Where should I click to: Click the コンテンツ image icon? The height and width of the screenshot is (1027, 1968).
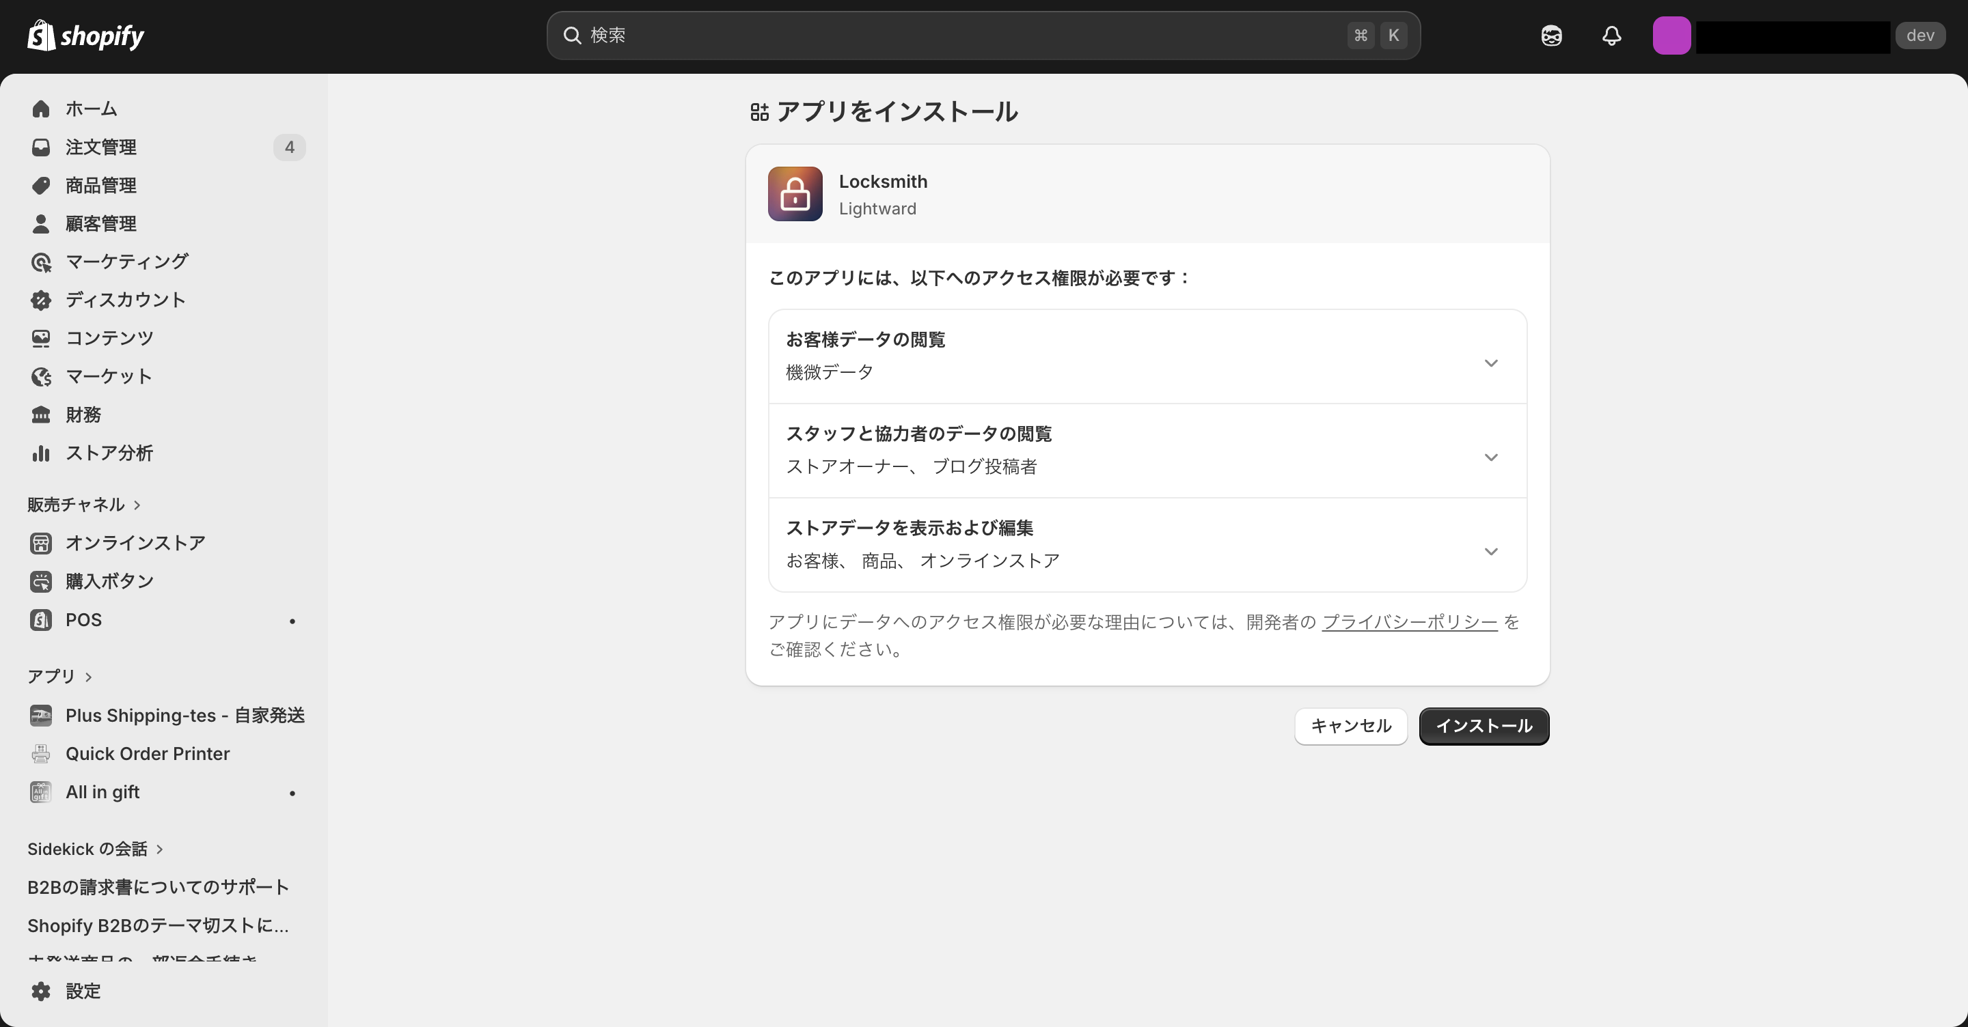[x=41, y=338]
